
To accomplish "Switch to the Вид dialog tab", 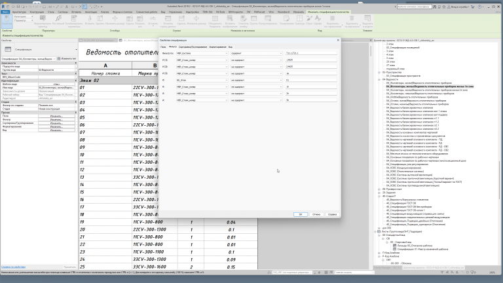I will tap(231, 47).
